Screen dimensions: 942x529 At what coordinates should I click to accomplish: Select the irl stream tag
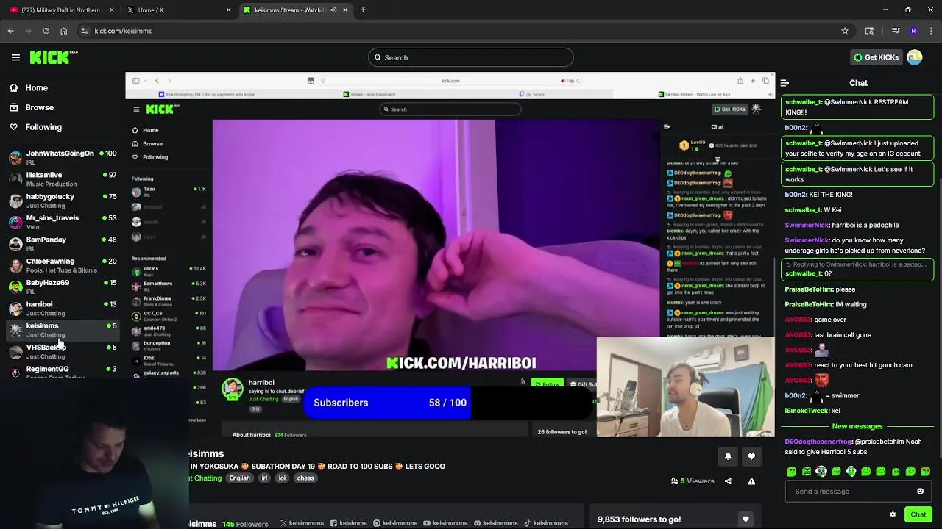coord(265,478)
